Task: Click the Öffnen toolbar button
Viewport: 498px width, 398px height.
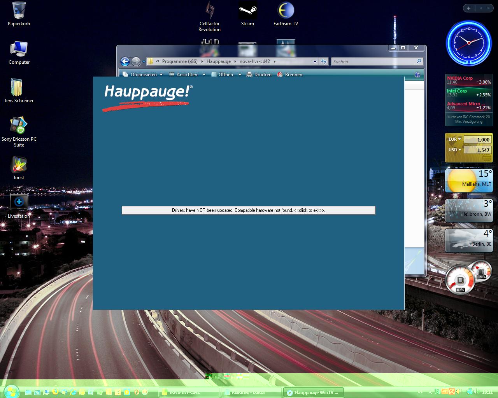Action: [222, 75]
